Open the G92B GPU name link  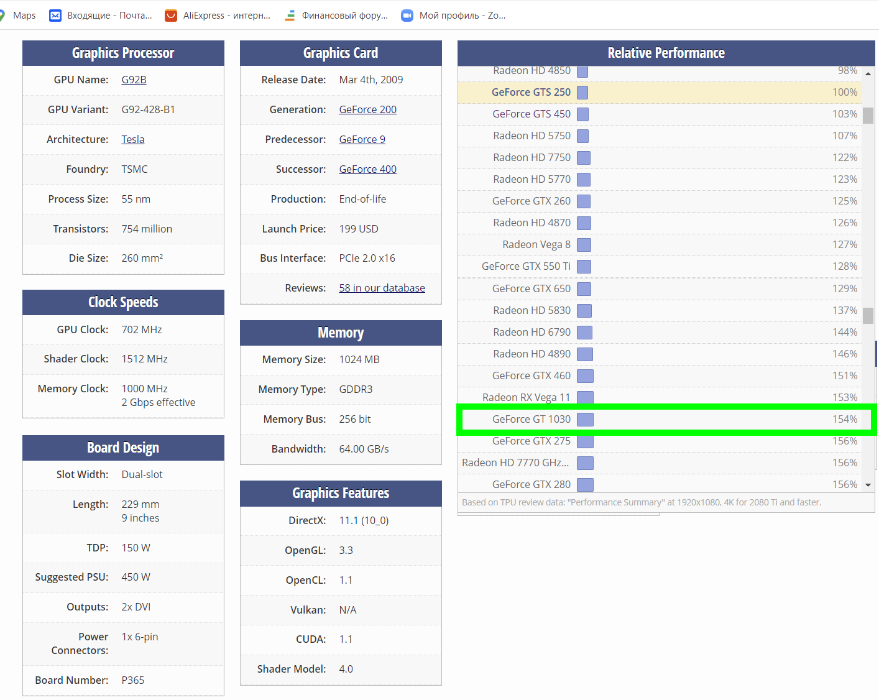(x=134, y=80)
